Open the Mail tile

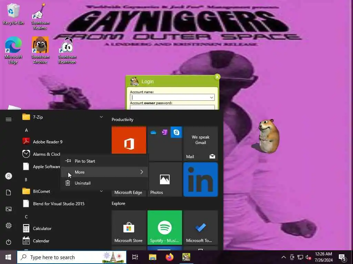[x=201, y=143]
